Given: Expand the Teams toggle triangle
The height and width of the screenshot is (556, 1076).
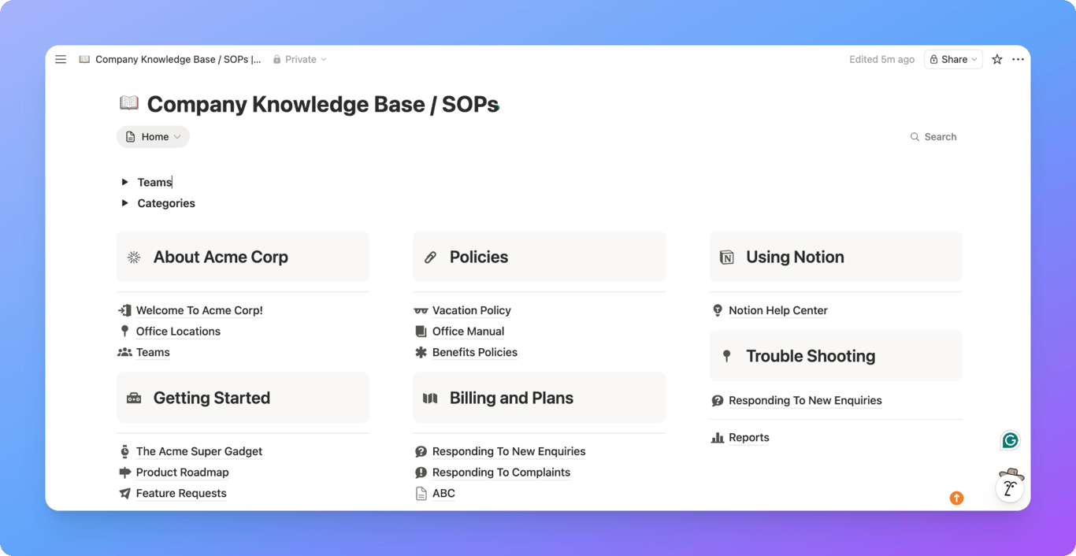Looking at the screenshot, I should 124,182.
